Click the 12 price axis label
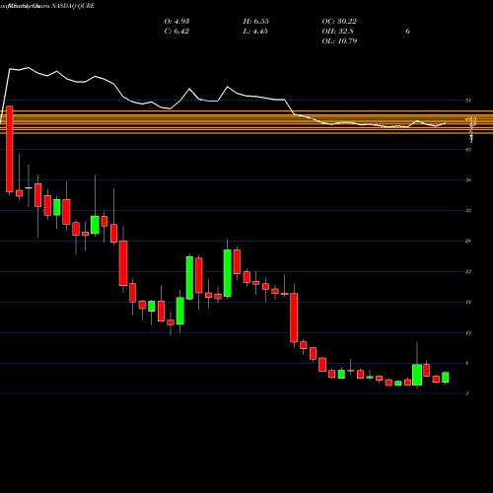Viewport: 493px width, 493px height. [x=468, y=333]
